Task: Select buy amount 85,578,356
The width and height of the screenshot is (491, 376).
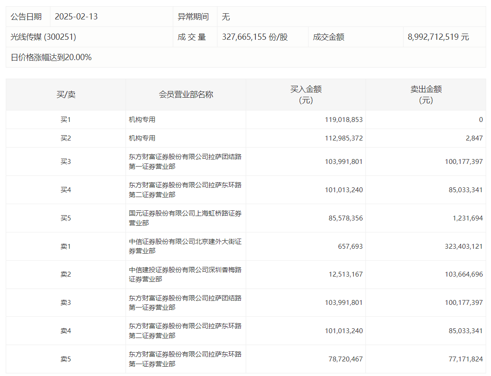Action: point(346,218)
